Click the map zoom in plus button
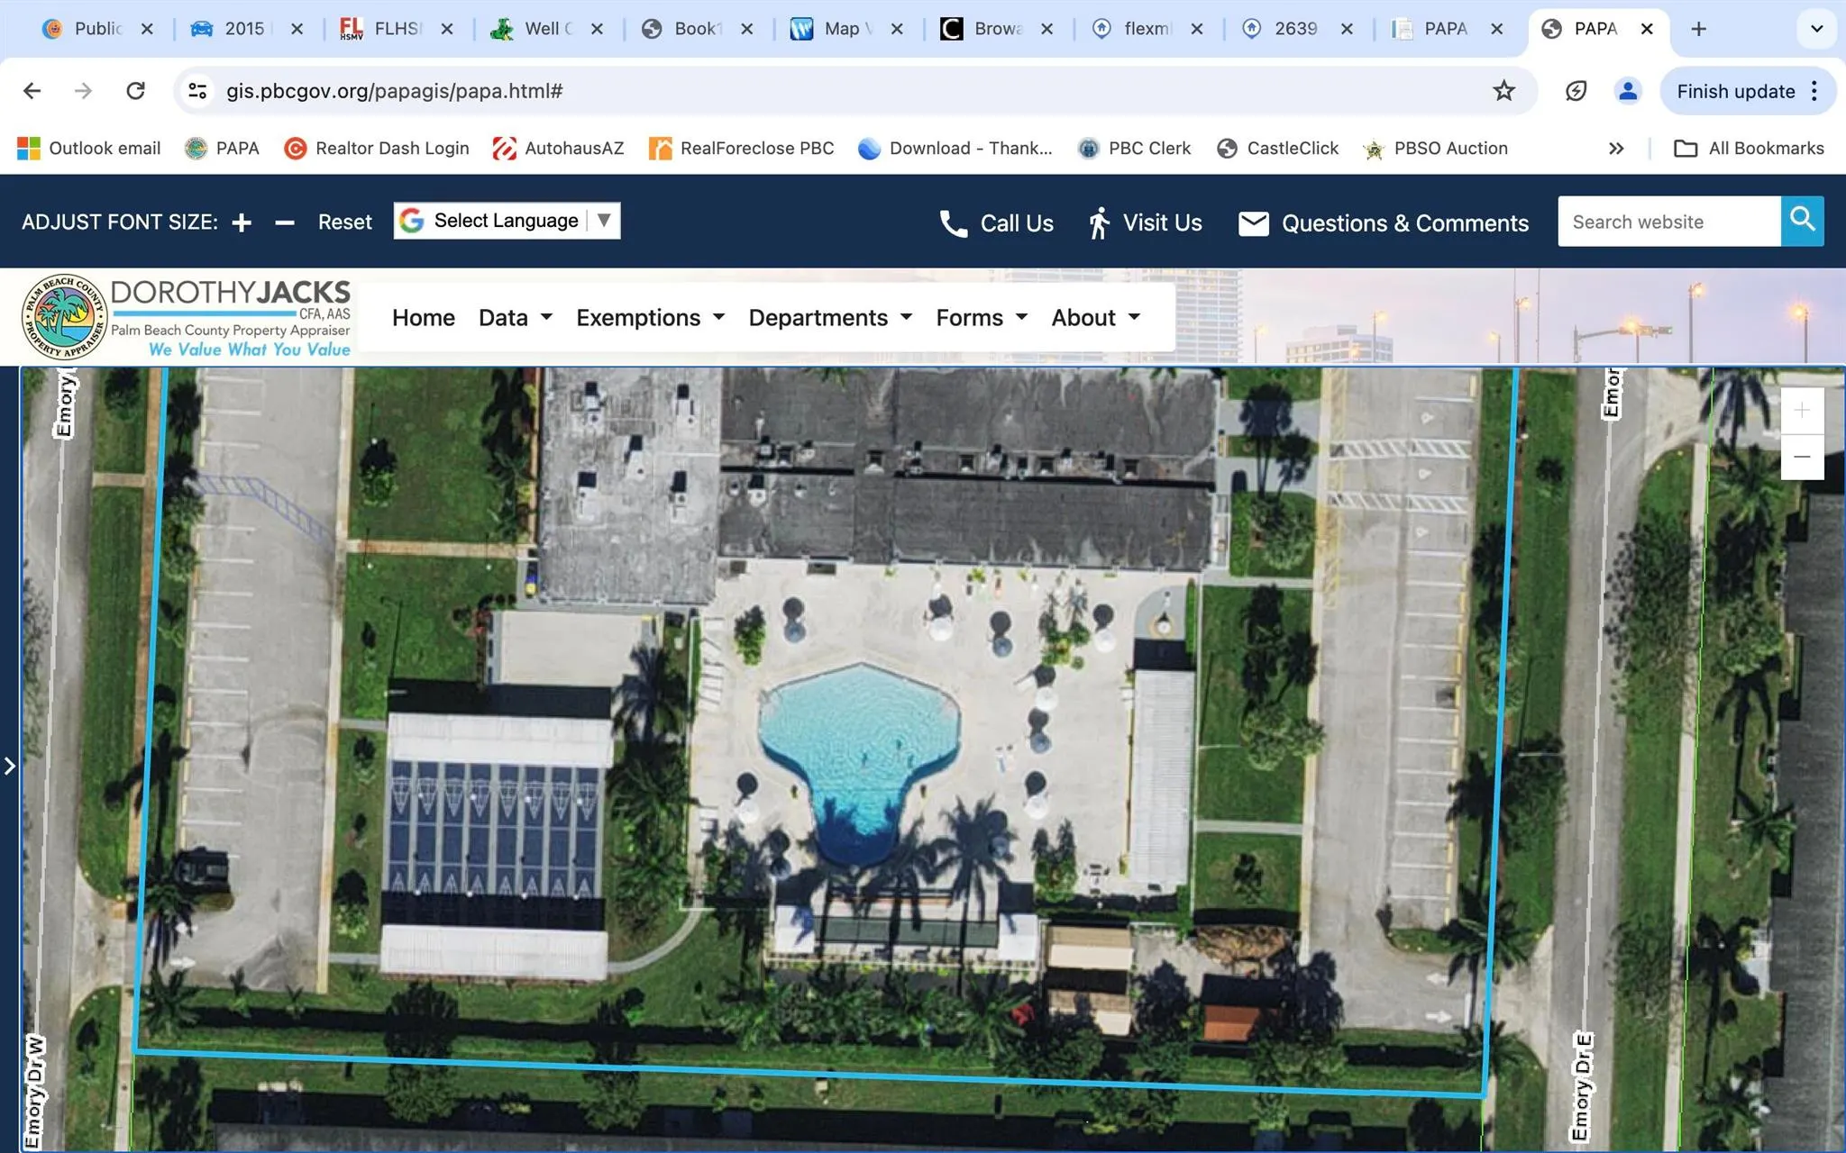1846x1153 pixels. (x=1801, y=411)
